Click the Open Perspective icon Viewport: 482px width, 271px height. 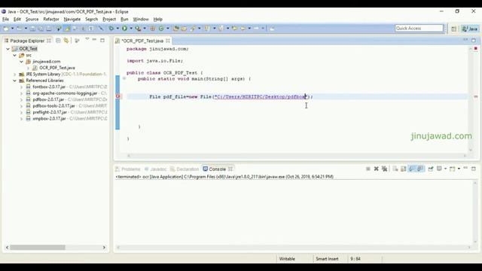453,29
